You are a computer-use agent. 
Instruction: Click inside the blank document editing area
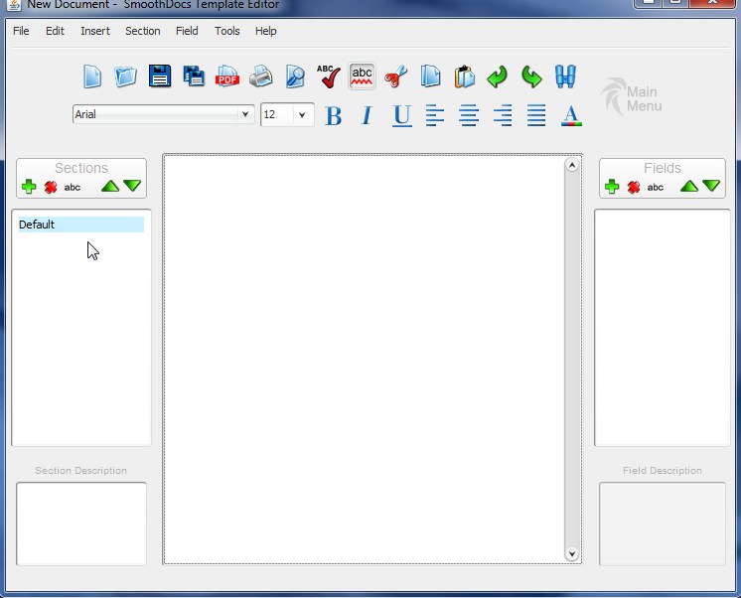pyautogui.click(x=364, y=360)
